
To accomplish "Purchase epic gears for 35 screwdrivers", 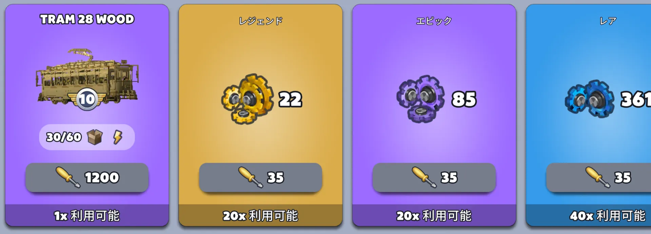I will pos(434,177).
